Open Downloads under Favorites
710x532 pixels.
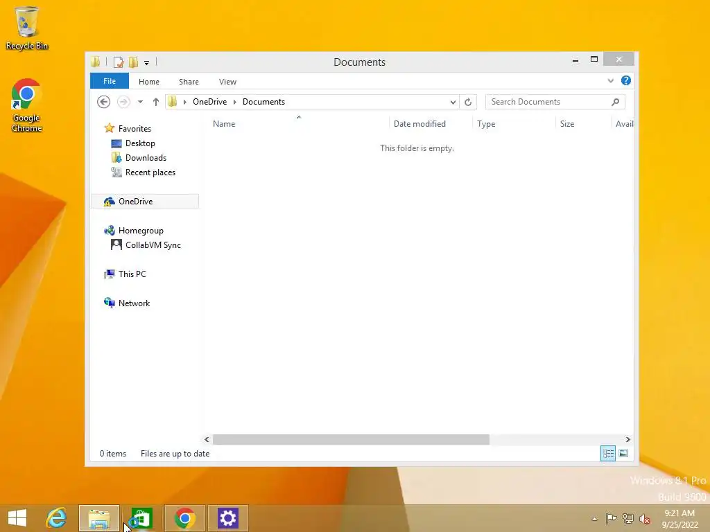[146, 157]
